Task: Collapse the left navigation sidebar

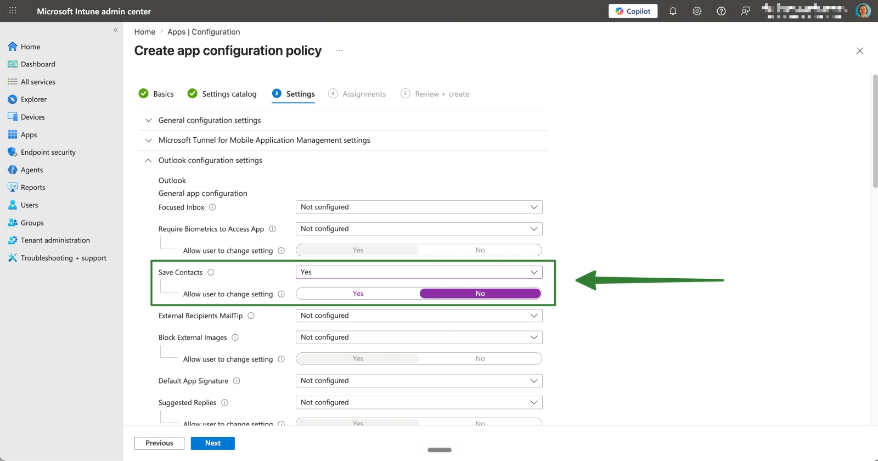Action: click(x=116, y=30)
